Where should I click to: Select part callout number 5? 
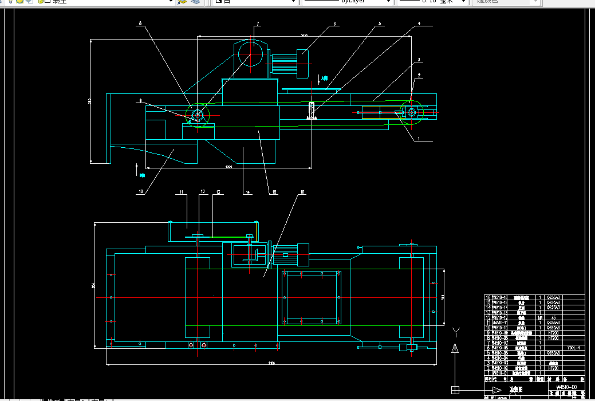(380, 23)
